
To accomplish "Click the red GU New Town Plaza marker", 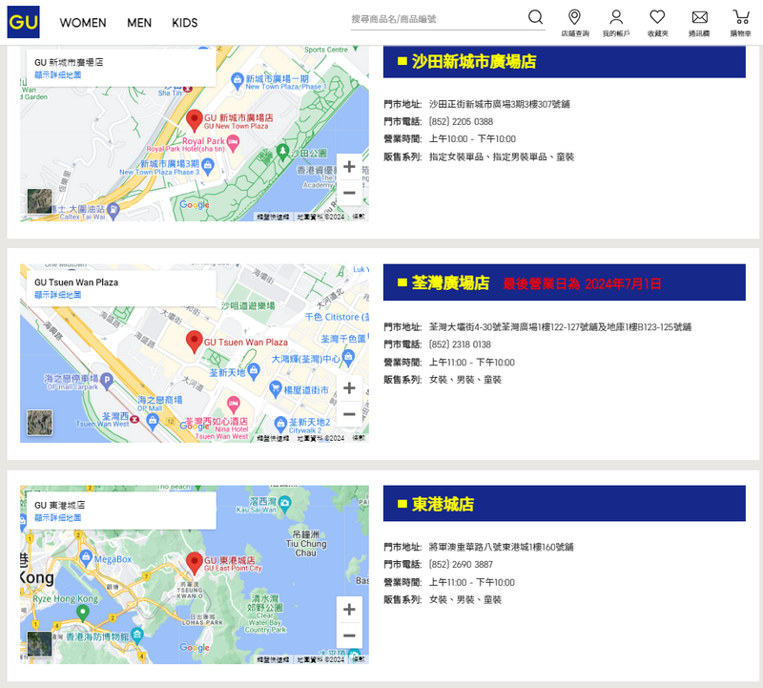I will point(195,120).
